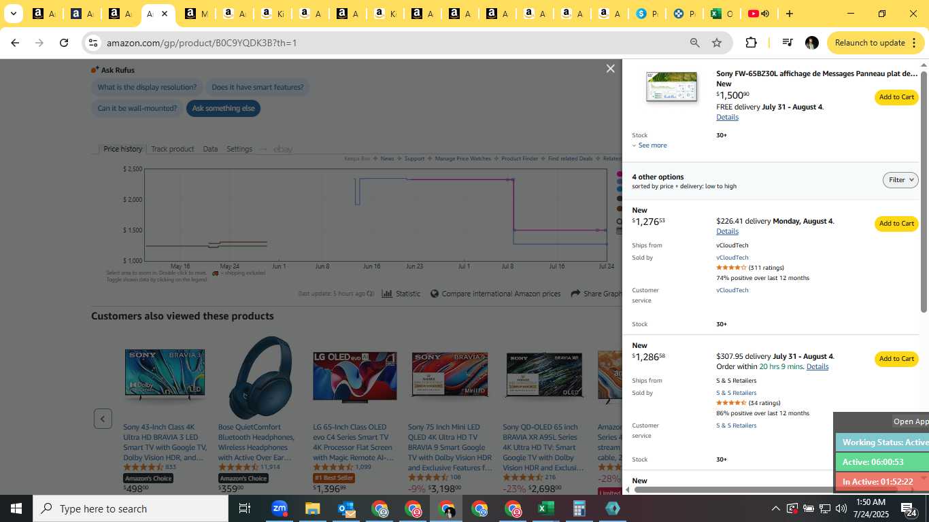The image size is (929, 522).
Task: Open a new browser tab
Action: click(x=789, y=14)
